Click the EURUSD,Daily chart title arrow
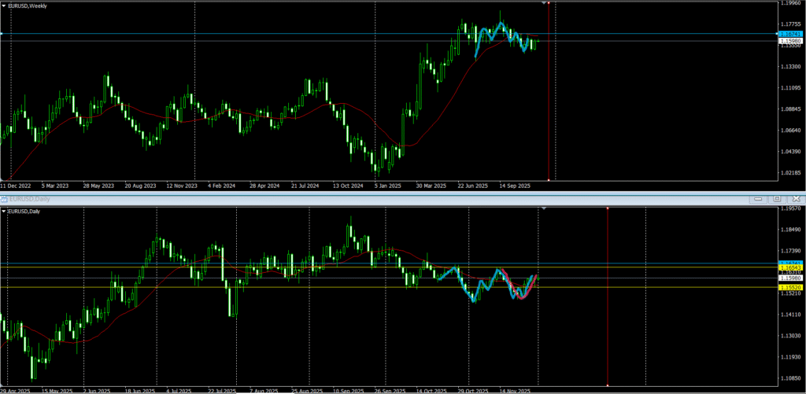The image size is (806, 394). (x=5, y=211)
